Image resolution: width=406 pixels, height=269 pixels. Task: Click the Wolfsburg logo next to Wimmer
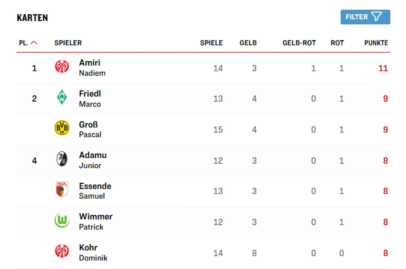coord(62,220)
